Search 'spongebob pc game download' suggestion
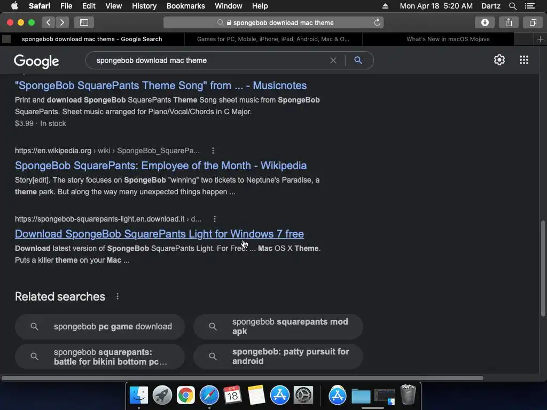The image size is (547, 410). (x=100, y=327)
